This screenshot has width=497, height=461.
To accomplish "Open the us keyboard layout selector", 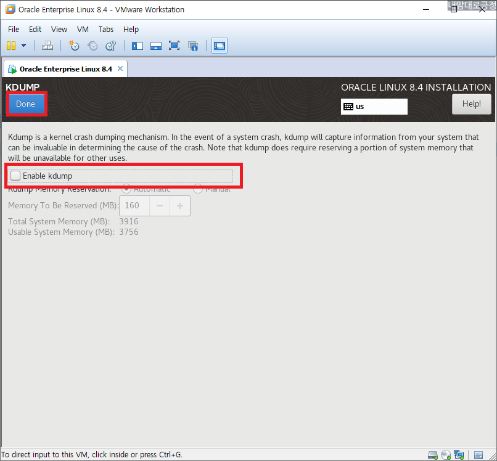I will point(374,107).
